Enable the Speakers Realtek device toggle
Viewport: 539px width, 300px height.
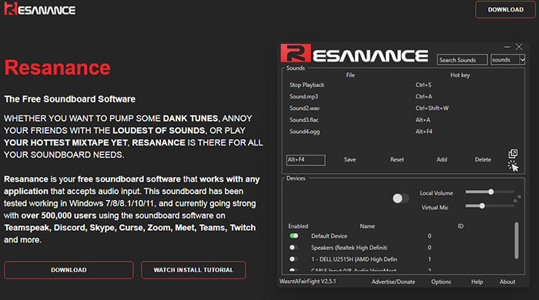click(x=293, y=248)
